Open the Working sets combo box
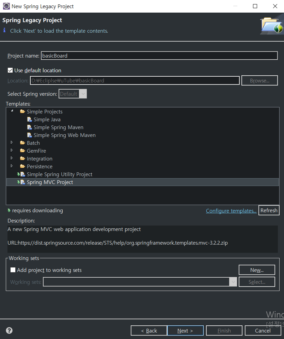 pos(140,282)
